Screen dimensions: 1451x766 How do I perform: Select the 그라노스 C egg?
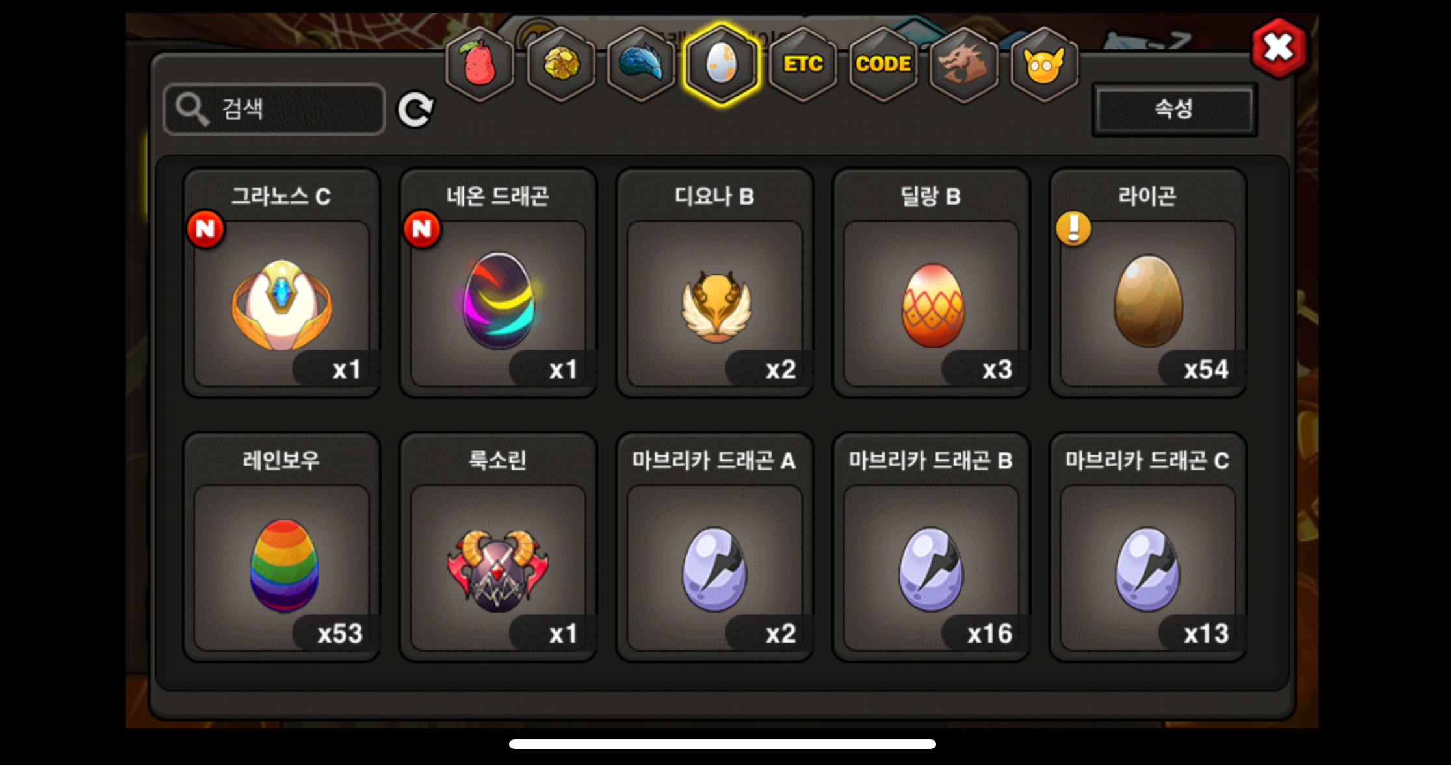(281, 283)
